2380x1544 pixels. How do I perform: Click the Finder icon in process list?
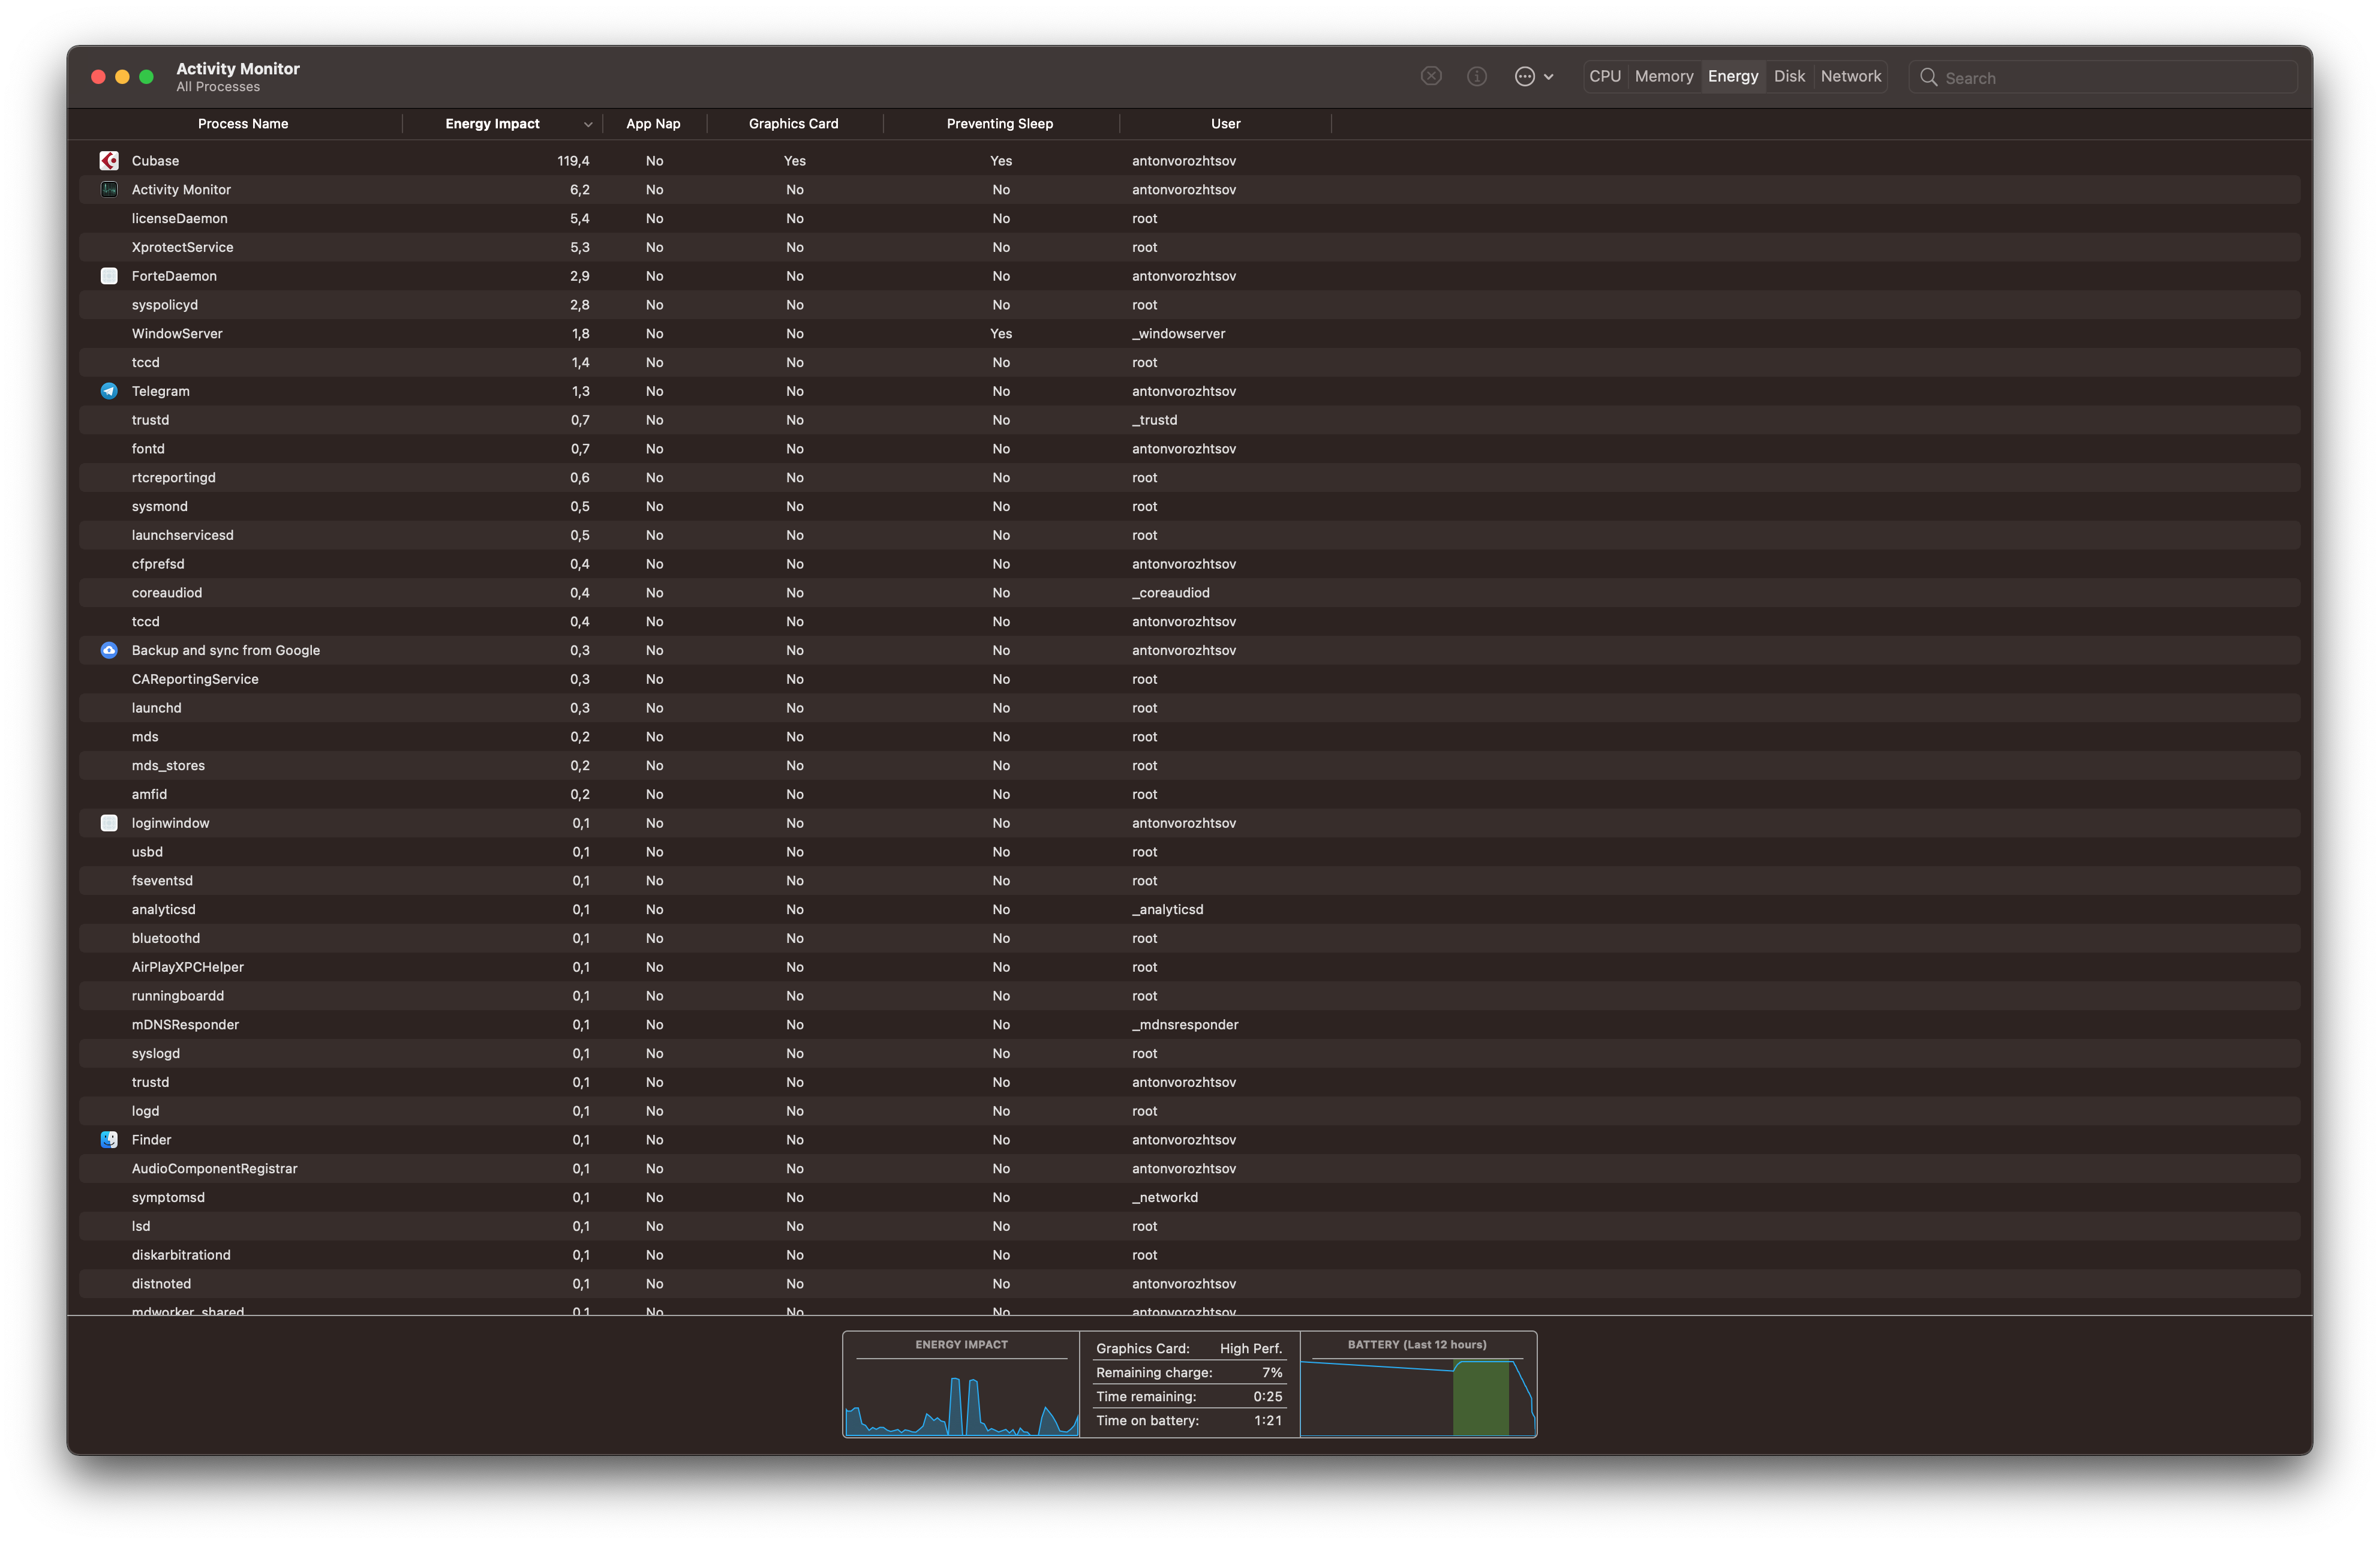(109, 1139)
